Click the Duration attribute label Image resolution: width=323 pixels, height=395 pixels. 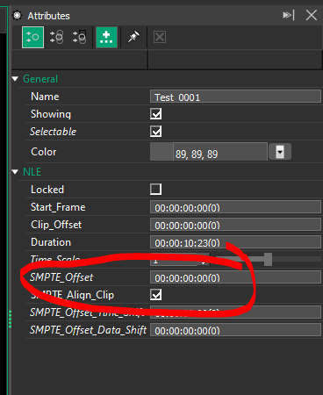click(51, 242)
